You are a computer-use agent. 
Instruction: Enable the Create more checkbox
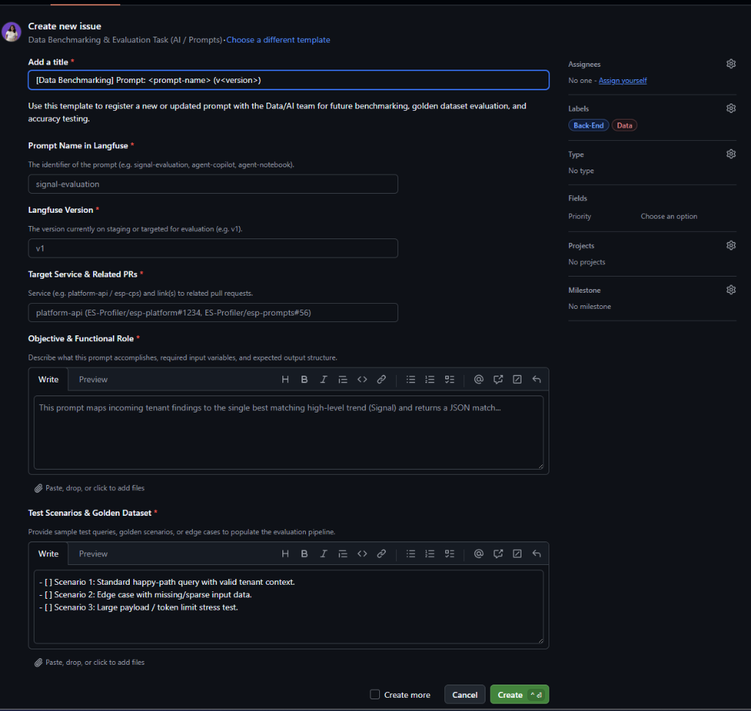375,694
